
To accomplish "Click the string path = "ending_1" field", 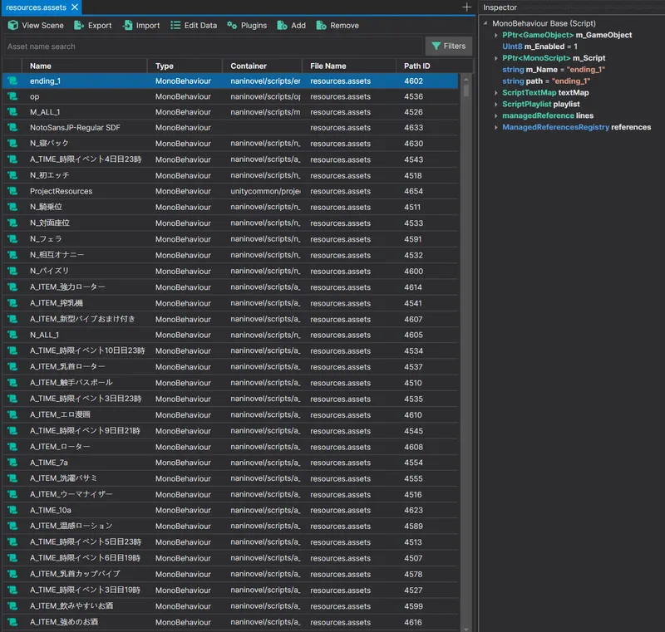I will point(546,81).
